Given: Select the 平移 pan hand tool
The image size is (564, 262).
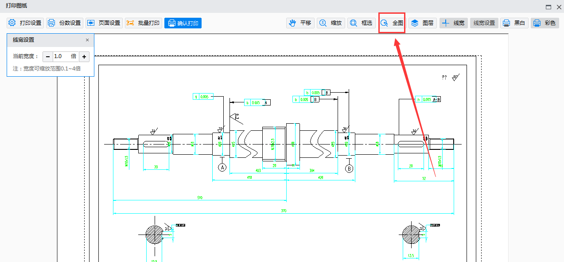Looking at the screenshot, I should pyautogui.click(x=300, y=23).
